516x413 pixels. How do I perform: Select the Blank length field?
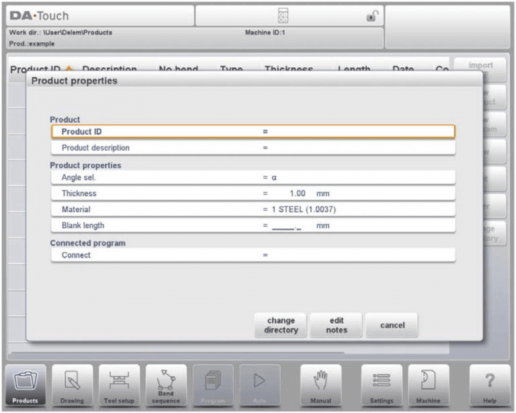(x=253, y=226)
